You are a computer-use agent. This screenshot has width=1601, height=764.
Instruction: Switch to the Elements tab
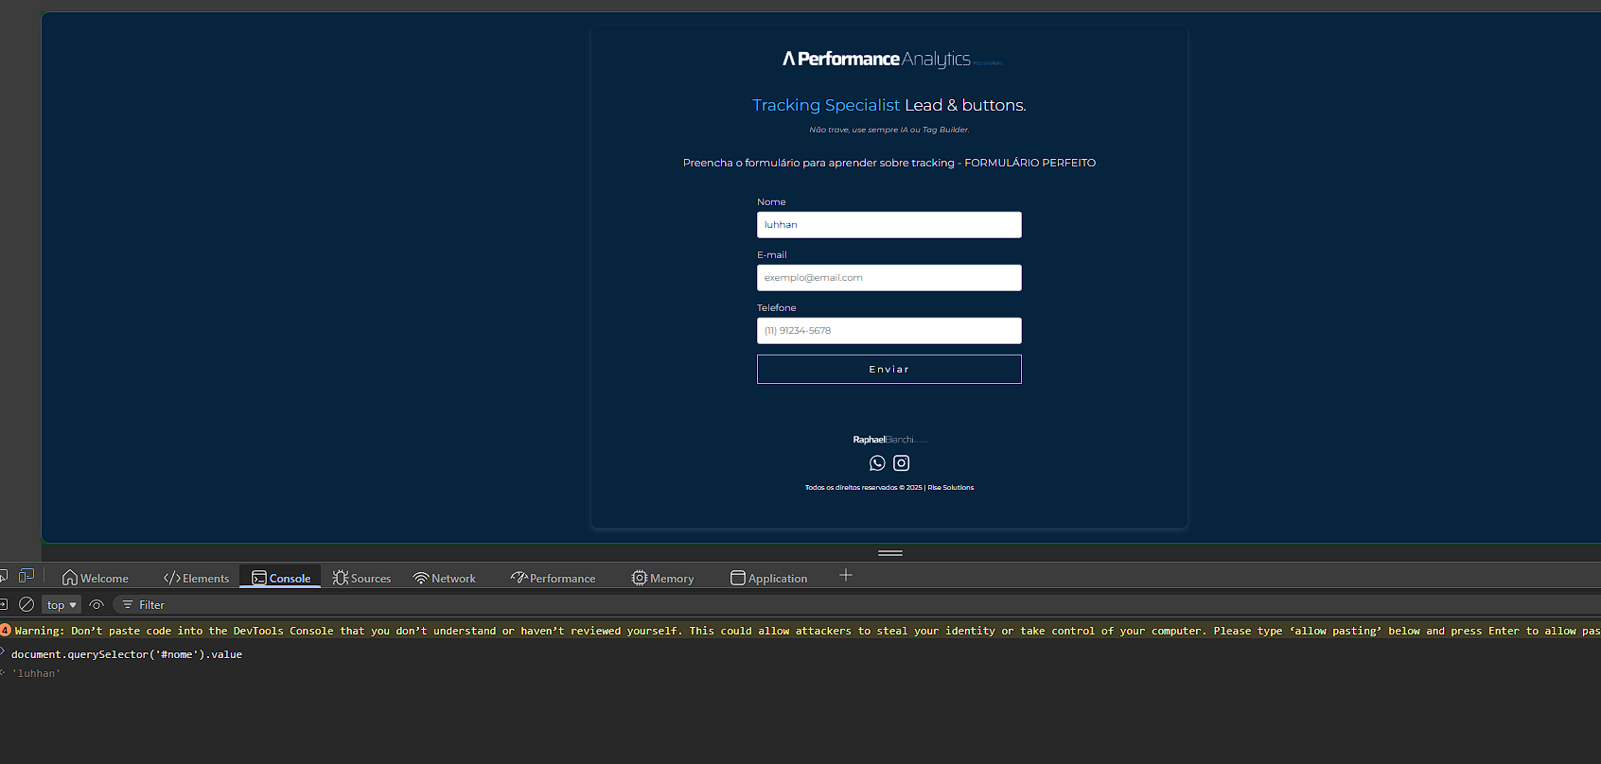pyautogui.click(x=196, y=578)
